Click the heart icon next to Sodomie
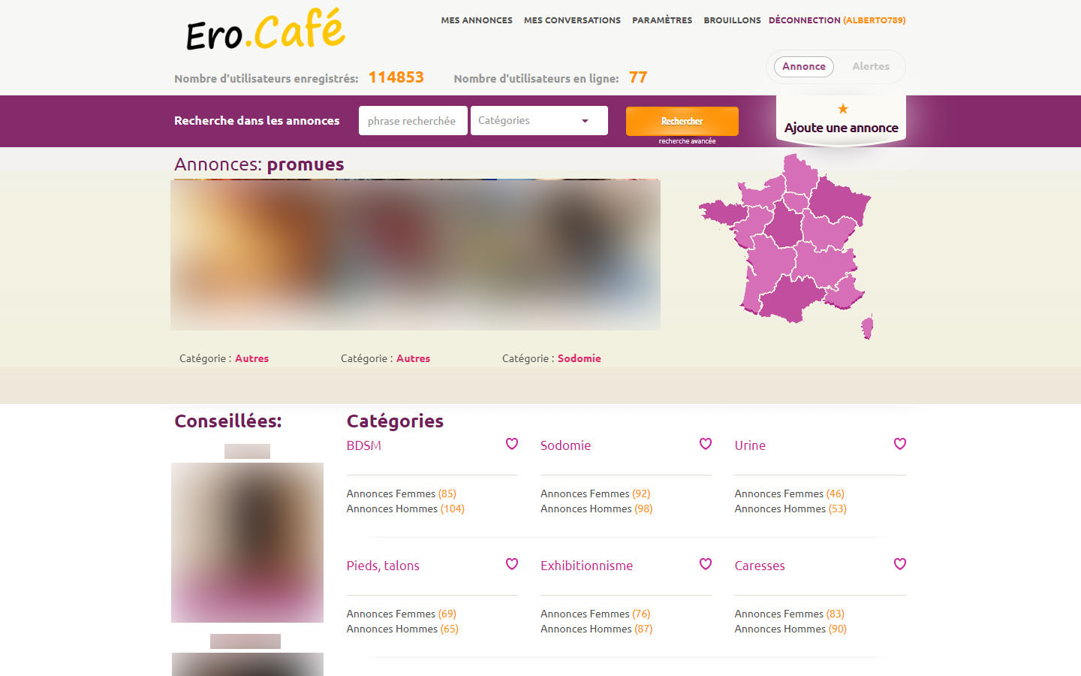Image resolution: width=1081 pixels, height=676 pixels. click(x=705, y=444)
